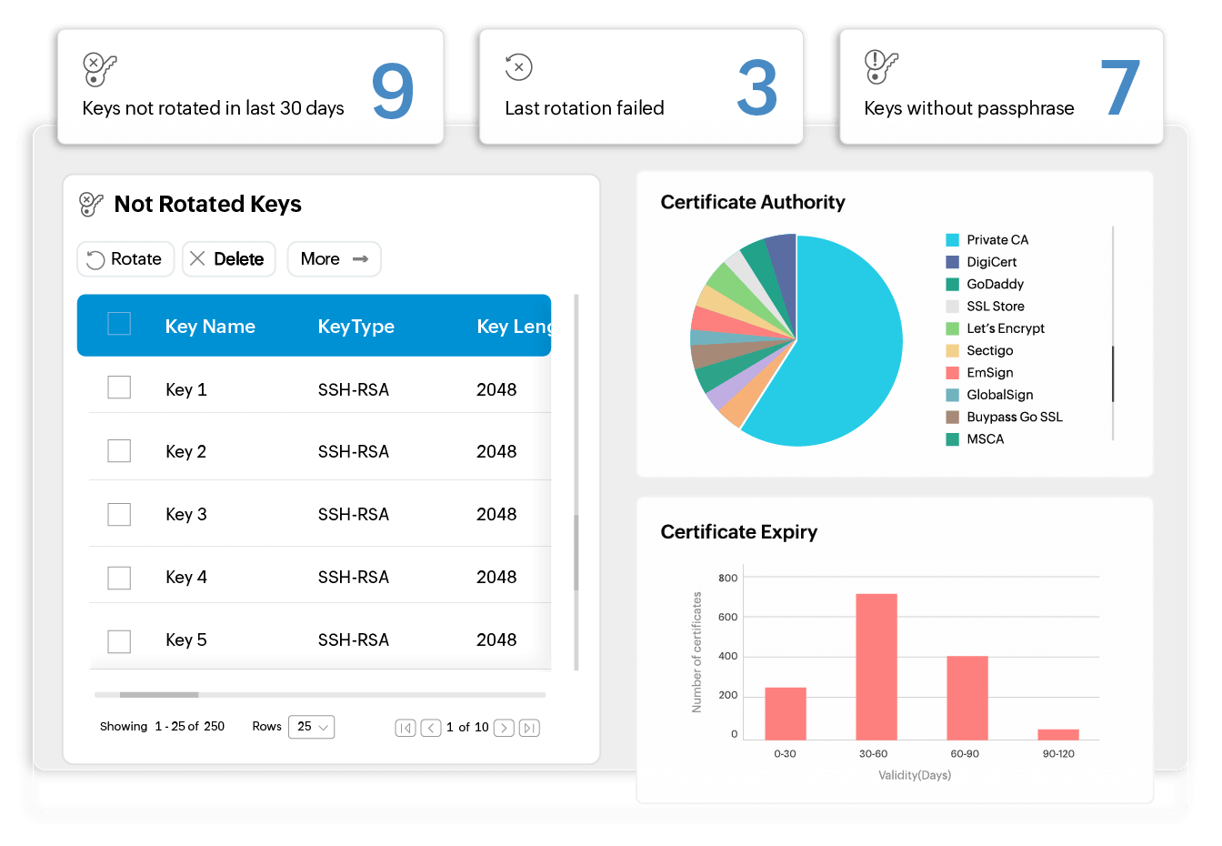Screen dimensions: 1222x846
Task: Open the Rows per page dropdown
Action: click(312, 727)
